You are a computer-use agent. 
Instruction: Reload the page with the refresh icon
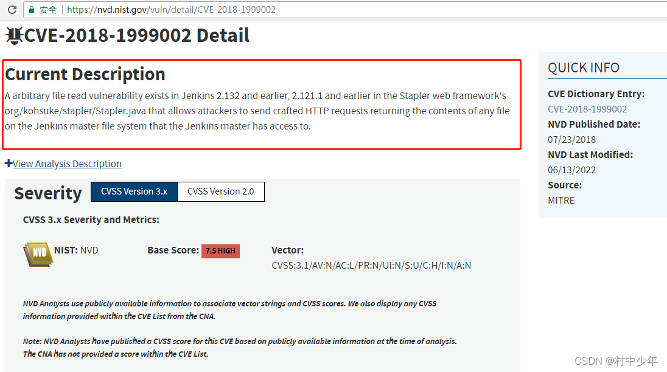(x=12, y=9)
